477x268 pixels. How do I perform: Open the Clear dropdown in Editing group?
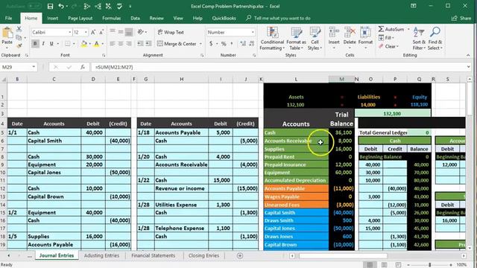coord(389,46)
